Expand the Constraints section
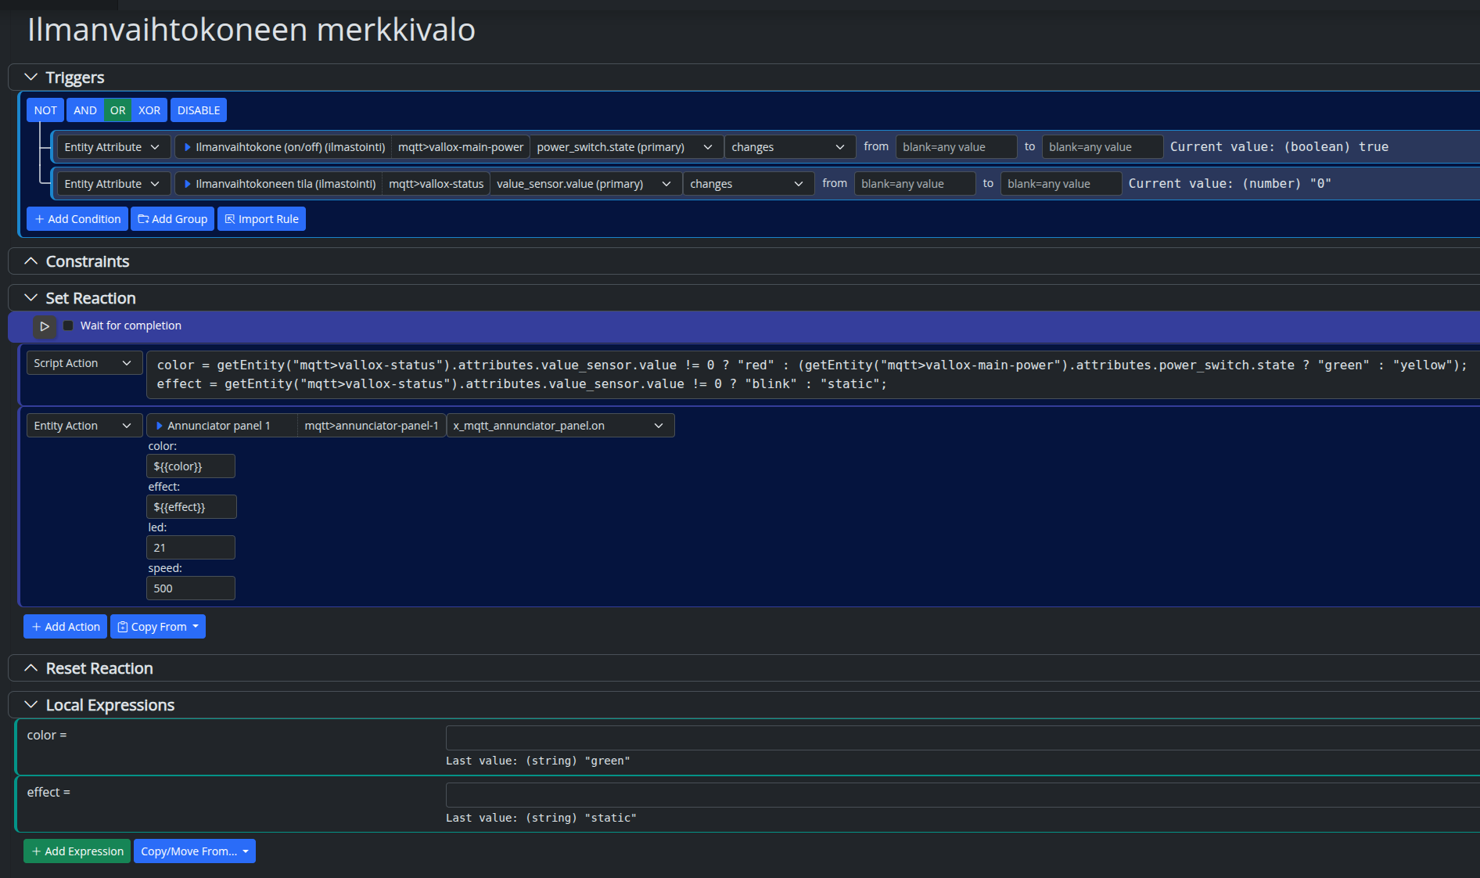This screenshot has width=1480, height=878. 31,261
